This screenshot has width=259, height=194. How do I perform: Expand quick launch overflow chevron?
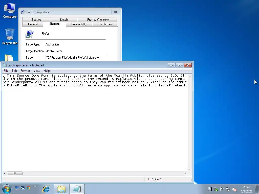[x=34, y=186]
